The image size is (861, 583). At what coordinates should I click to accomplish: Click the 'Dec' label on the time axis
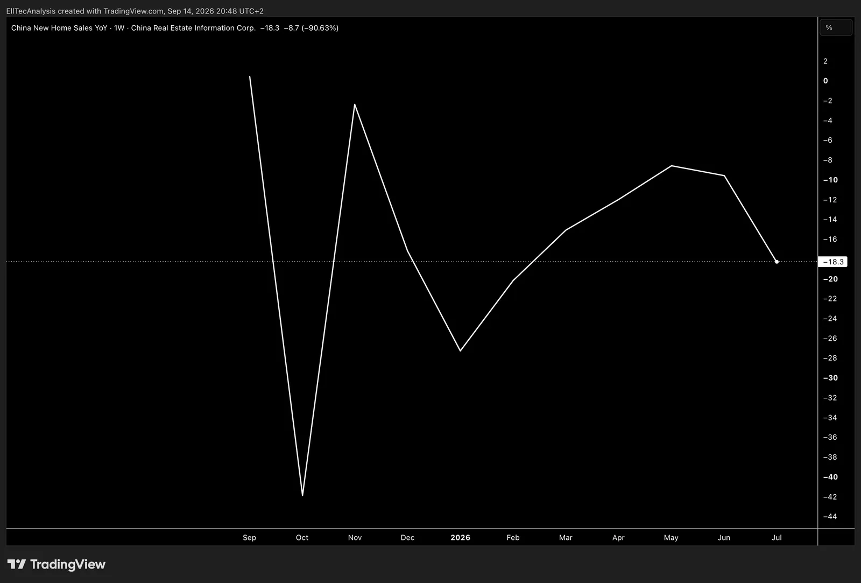click(407, 537)
